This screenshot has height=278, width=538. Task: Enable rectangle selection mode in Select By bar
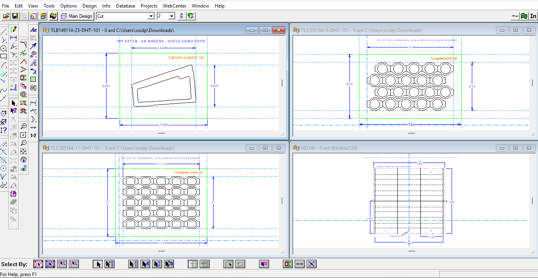(50, 264)
